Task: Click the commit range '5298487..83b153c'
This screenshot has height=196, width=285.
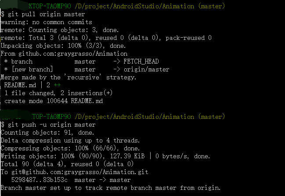Action: tap(40, 180)
